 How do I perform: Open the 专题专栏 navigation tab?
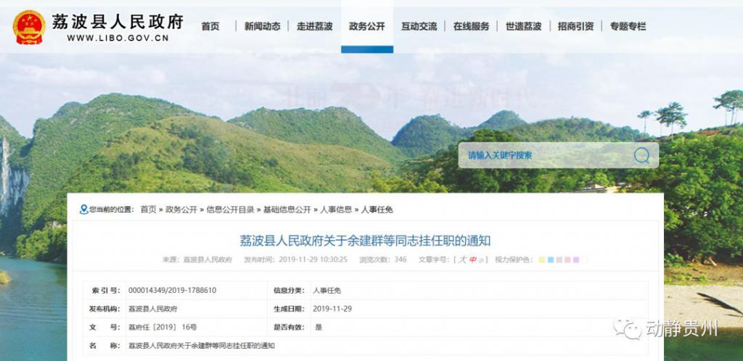pos(628,27)
